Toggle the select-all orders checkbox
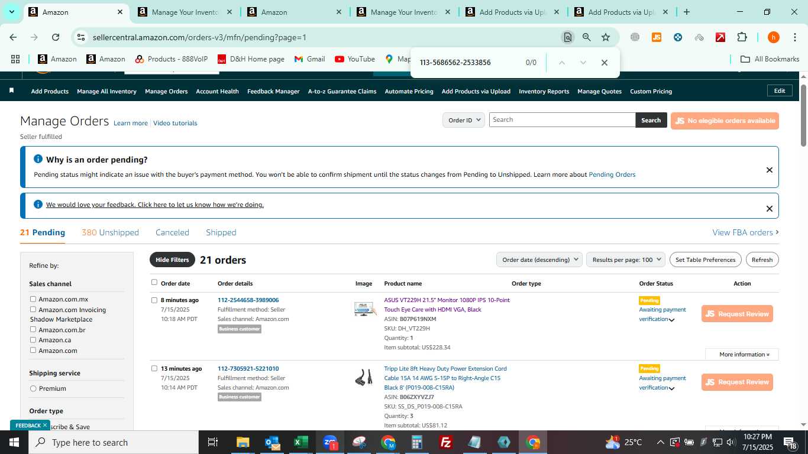 154,283
